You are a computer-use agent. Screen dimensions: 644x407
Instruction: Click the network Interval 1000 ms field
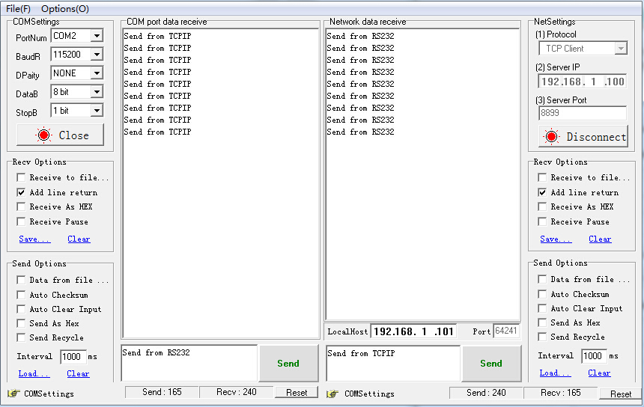pos(594,355)
